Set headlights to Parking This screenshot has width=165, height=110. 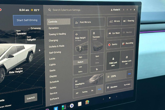tap(85, 92)
